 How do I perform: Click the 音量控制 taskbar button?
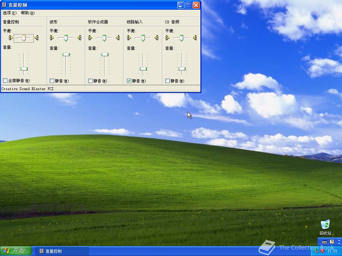tap(62, 251)
